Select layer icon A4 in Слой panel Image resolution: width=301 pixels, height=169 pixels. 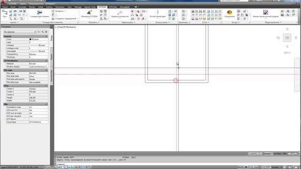204,18
